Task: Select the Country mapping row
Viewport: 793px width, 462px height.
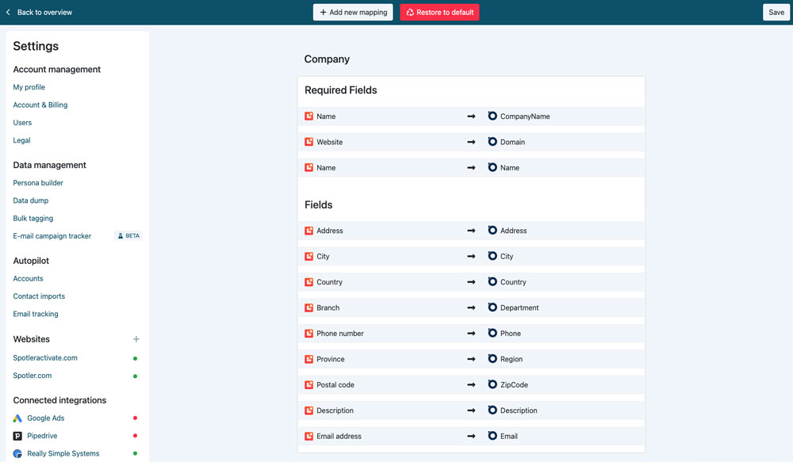Action: 471,282
